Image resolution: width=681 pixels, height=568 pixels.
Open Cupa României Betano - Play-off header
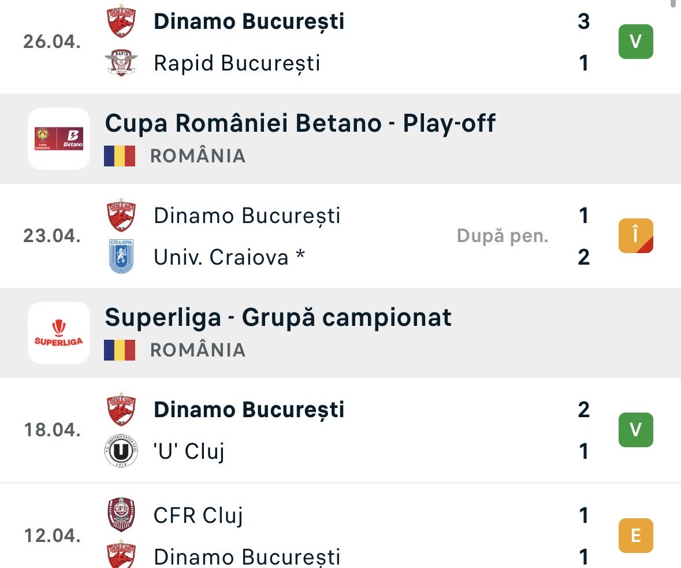(x=341, y=139)
